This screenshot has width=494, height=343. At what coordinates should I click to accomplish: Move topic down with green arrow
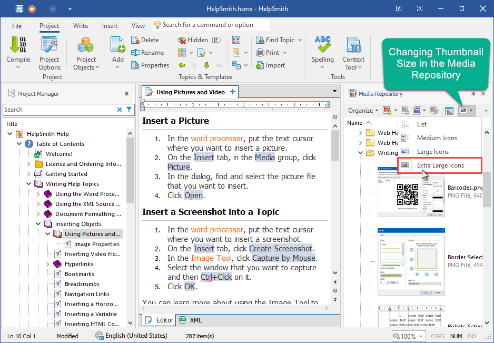(206, 65)
